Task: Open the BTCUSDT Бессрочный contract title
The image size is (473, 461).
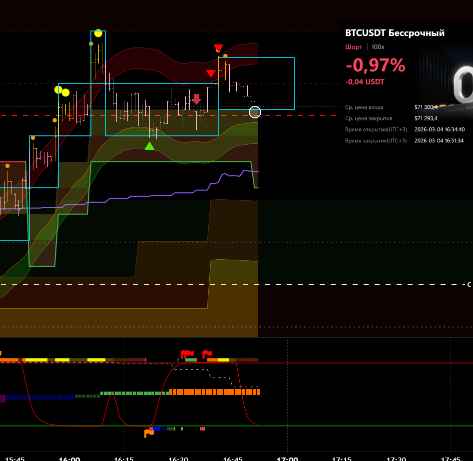Action: click(x=395, y=33)
